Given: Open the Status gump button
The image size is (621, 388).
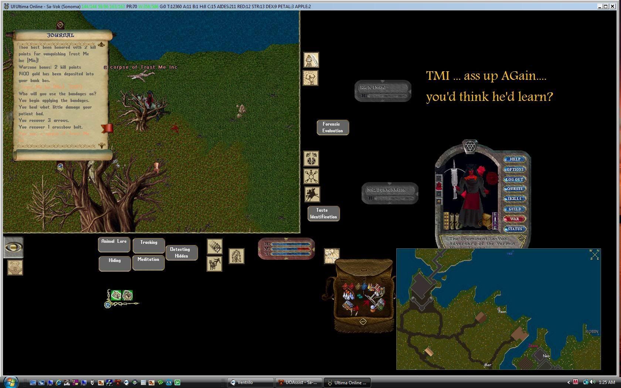Looking at the screenshot, I should (x=515, y=229).
